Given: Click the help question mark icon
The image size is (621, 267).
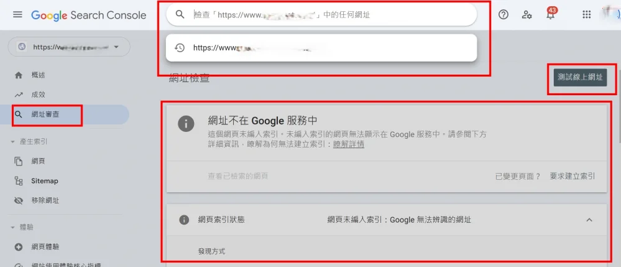Looking at the screenshot, I should click(x=504, y=15).
